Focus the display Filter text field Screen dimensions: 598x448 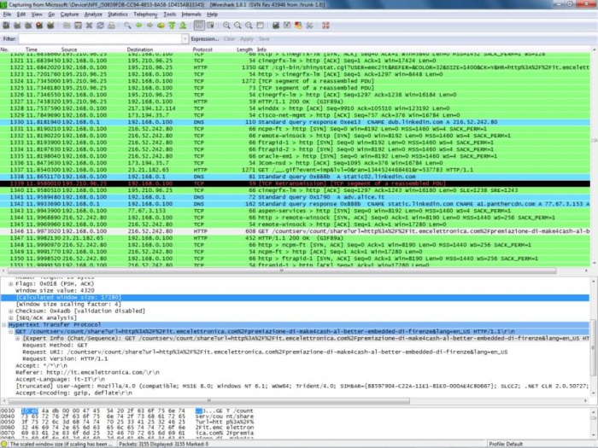pos(100,39)
